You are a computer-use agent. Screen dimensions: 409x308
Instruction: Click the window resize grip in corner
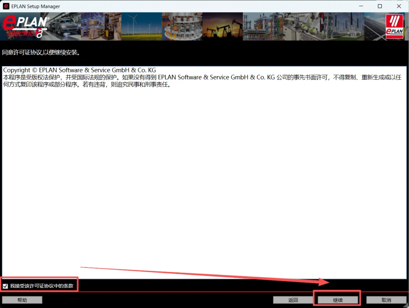point(406,305)
